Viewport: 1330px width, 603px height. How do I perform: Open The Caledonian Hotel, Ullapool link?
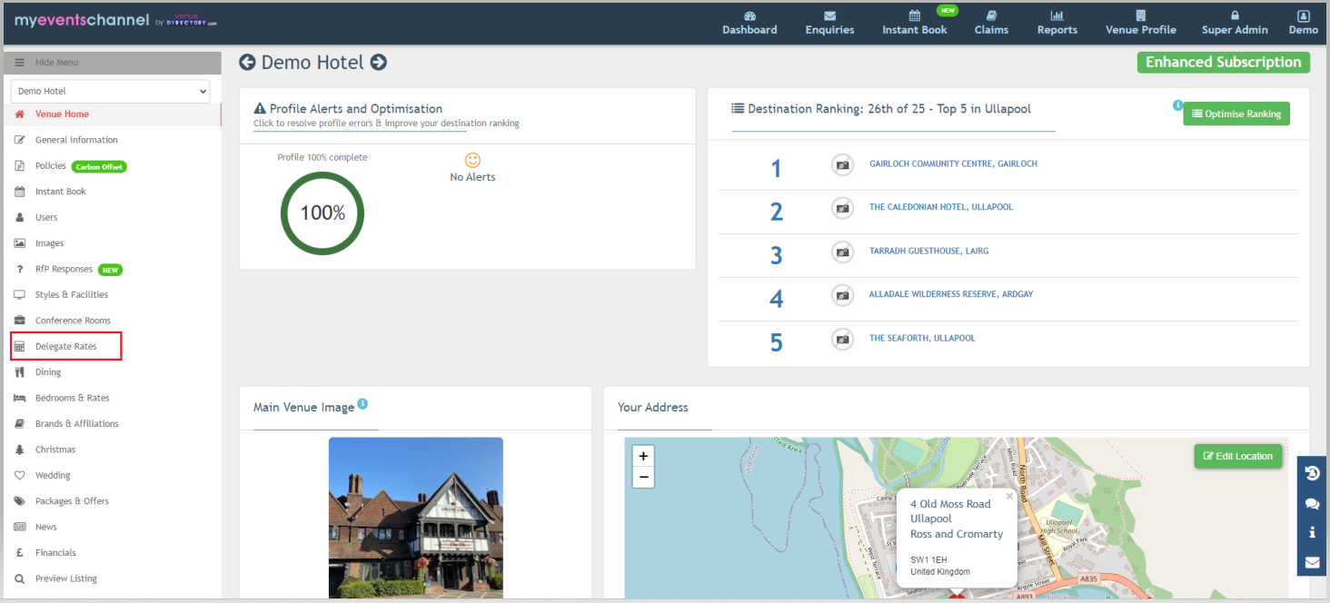pyautogui.click(x=941, y=207)
